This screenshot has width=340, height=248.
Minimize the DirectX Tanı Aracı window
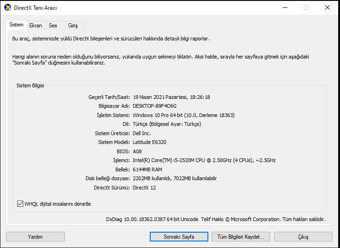click(285, 7)
